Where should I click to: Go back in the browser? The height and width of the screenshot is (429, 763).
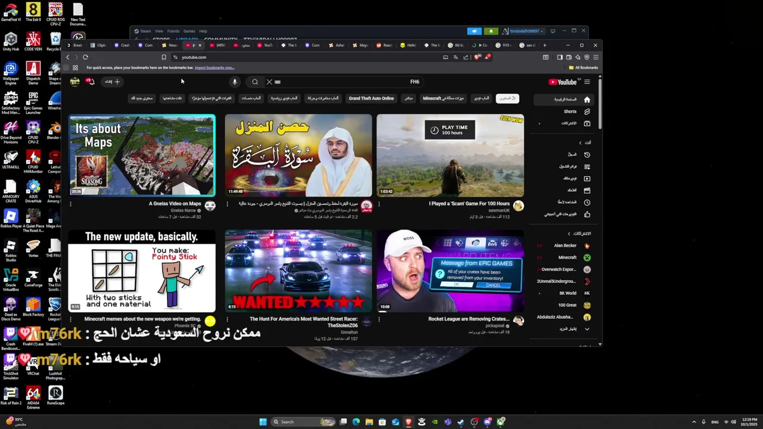coord(68,57)
